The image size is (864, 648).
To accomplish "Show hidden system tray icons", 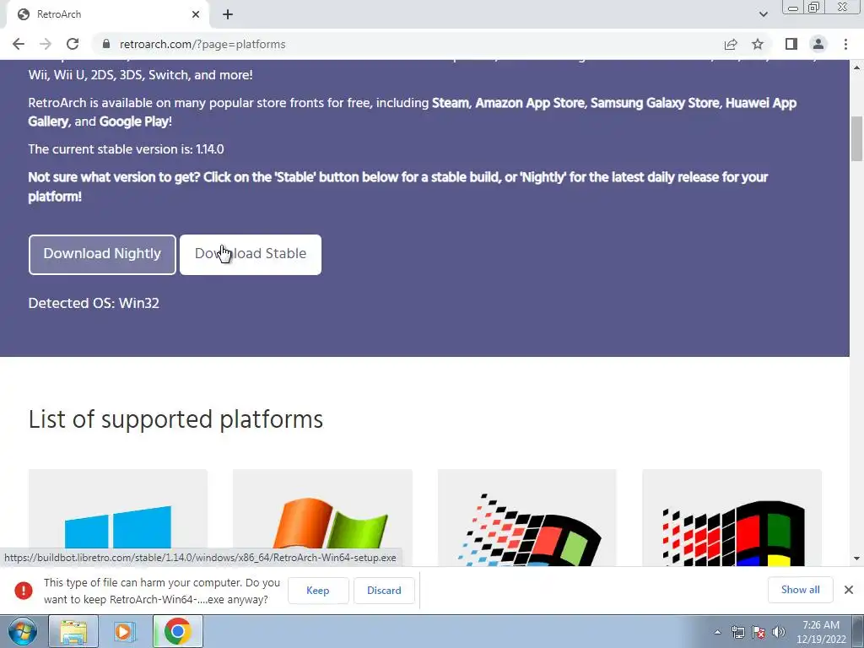I will coord(717,632).
